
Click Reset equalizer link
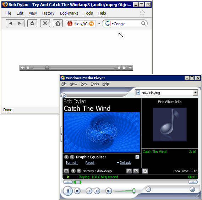pos(90,163)
